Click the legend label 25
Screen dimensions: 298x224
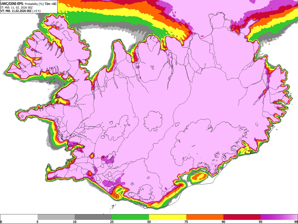pyautogui.click(x=112, y=222)
